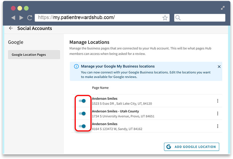Toggle the Salt Lake City Anderson Smiles location
Image resolution: width=233 pixels, height=159 pixels.
(x=82, y=101)
